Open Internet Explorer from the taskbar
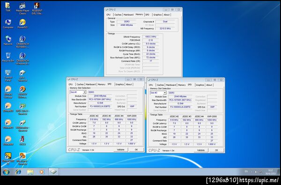The image size is (281, 185). (18, 172)
